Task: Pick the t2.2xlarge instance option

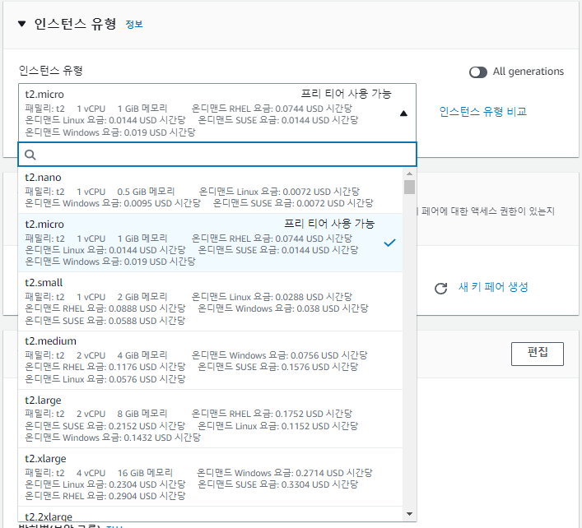Action: (x=211, y=514)
